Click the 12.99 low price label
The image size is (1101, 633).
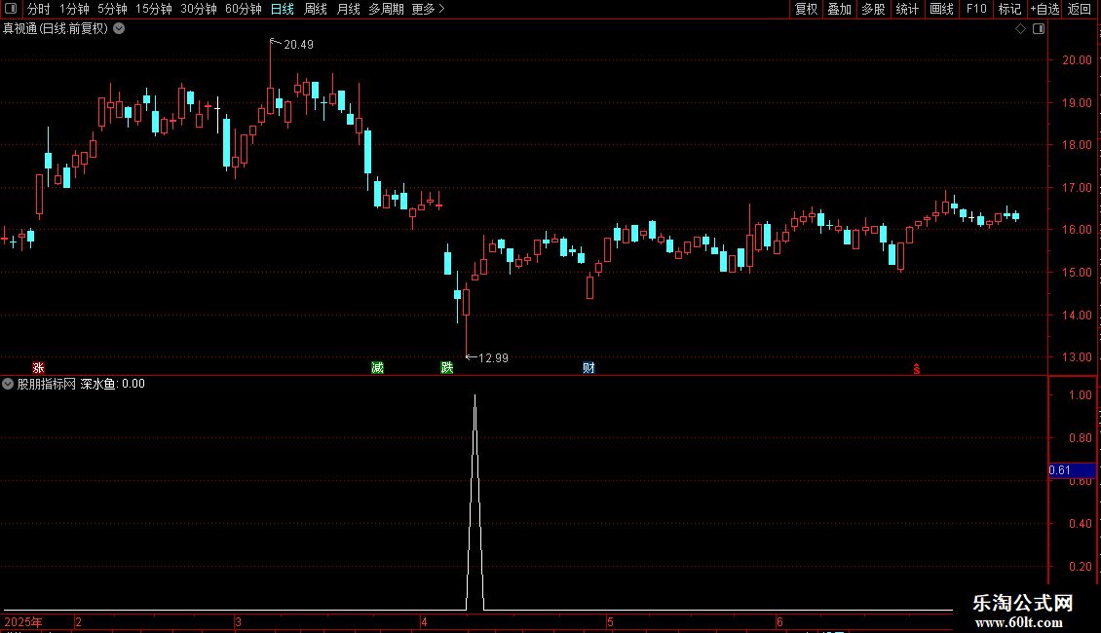point(493,358)
